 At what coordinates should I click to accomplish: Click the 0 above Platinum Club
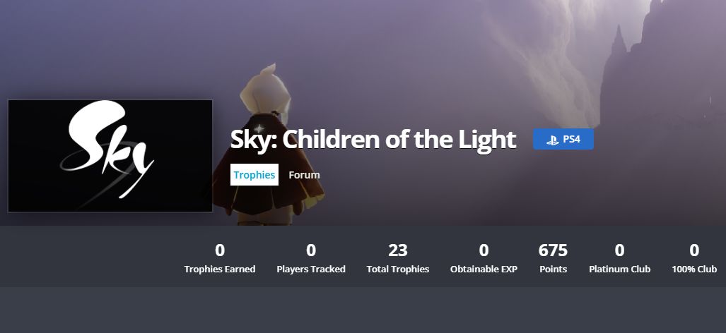pos(620,250)
